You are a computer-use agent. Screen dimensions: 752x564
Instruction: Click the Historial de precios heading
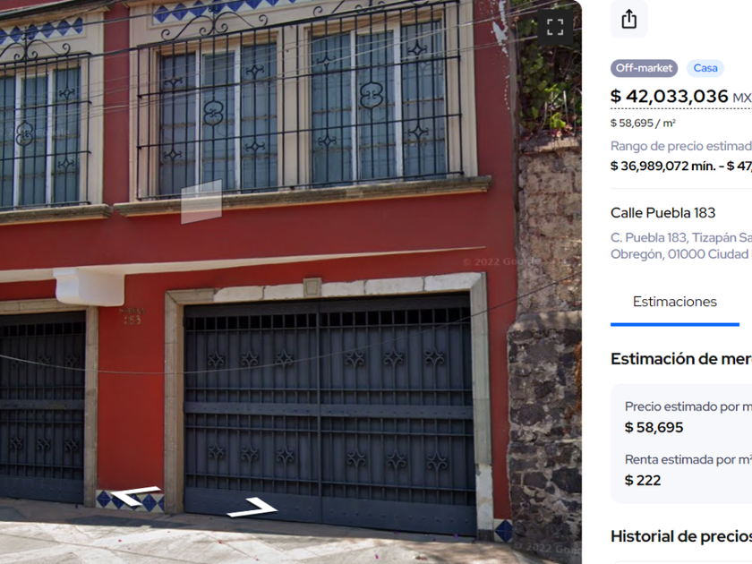point(681,536)
